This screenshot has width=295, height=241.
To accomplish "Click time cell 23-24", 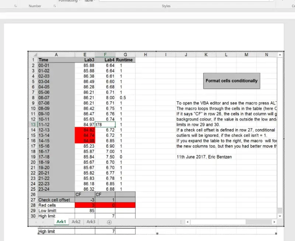I will pyautogui.click(x=56, y=189).
